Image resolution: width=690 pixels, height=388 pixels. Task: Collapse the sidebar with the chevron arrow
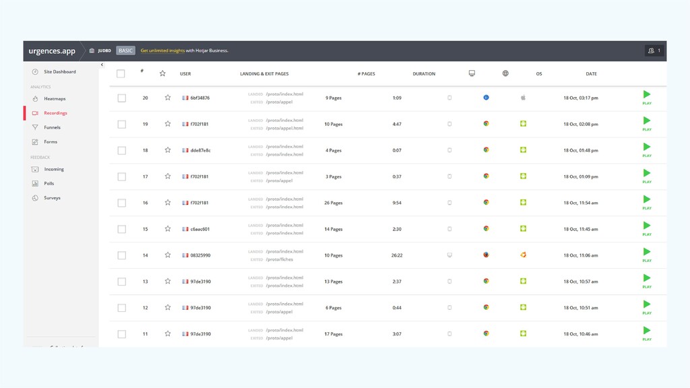[102, 65]
